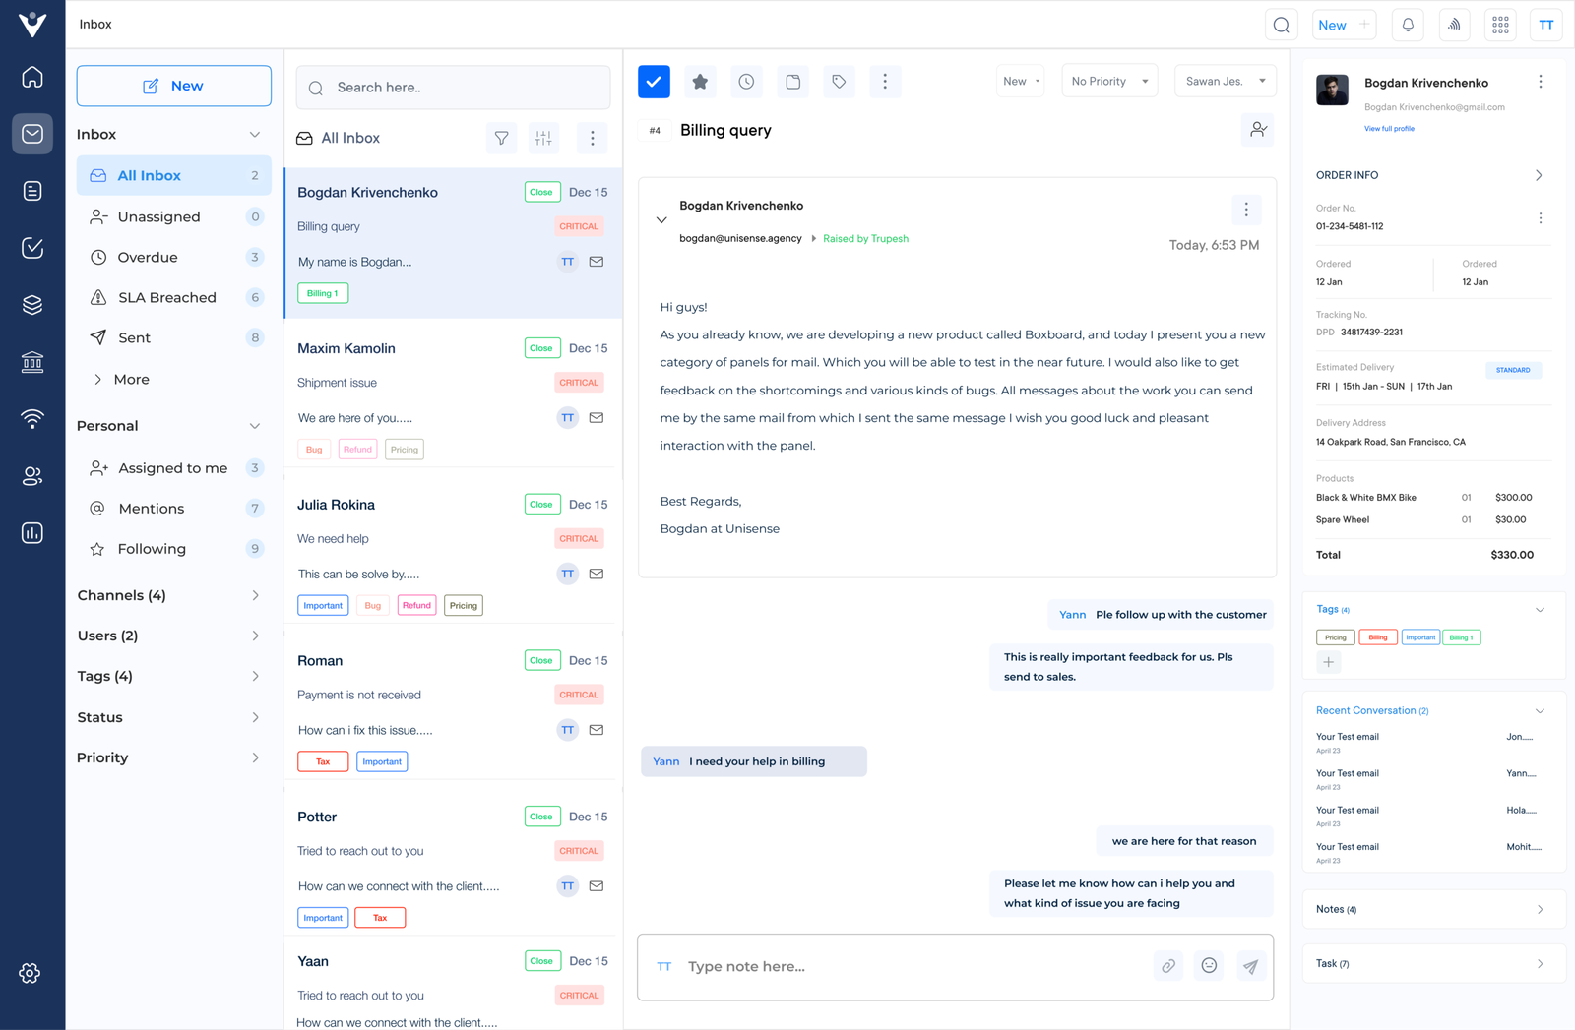Star the Billing query conversation
This screenshot has width=1575, height=1030.
pyautogui.click(x=700, y=82)
